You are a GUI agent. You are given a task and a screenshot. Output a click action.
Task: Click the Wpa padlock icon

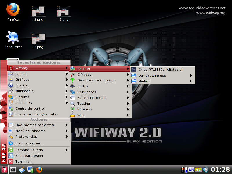72,115
